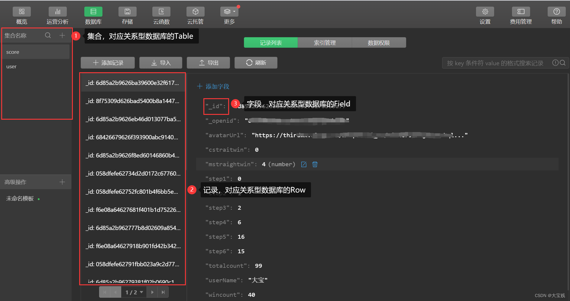Screen dimensions: 570x301
Task: Click the 导出 export button
Action: 208,63
